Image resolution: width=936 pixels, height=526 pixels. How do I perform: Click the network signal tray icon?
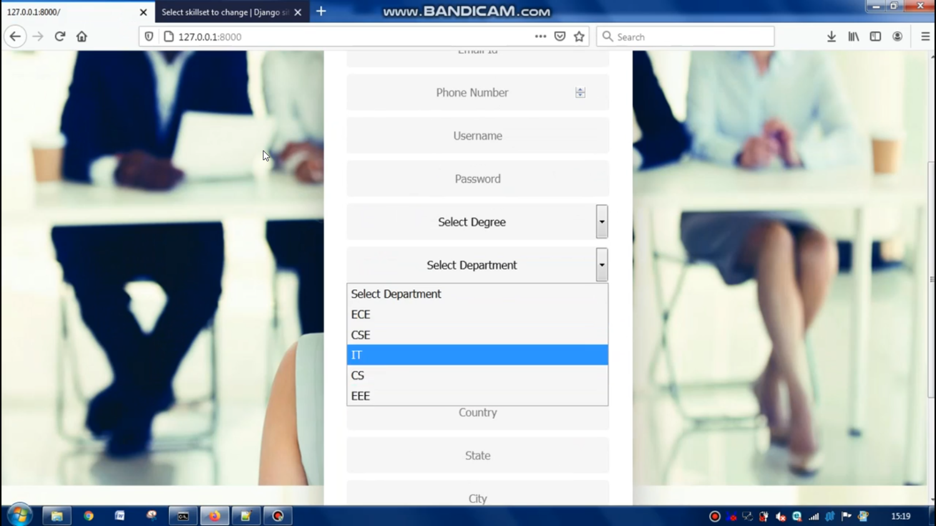coord(814,516)
